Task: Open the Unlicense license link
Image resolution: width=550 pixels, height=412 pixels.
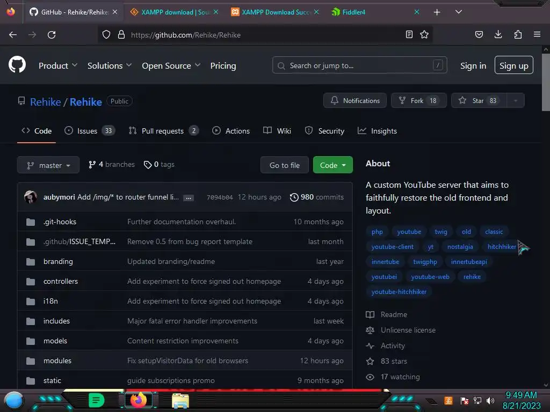Action: [x=408, y=330]
